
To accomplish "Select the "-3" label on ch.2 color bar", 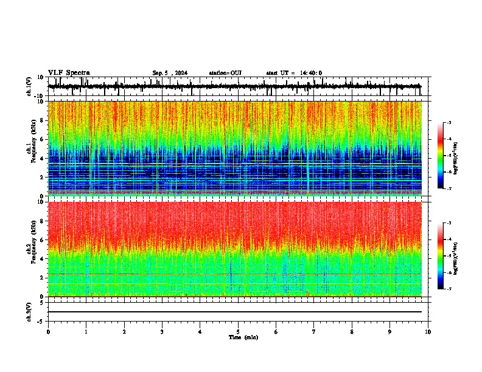I will (x=449, y=223).
